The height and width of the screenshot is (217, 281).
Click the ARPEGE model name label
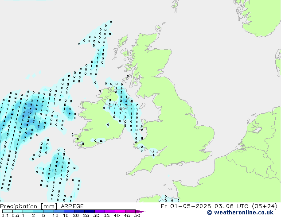click(x=72, y=206)
